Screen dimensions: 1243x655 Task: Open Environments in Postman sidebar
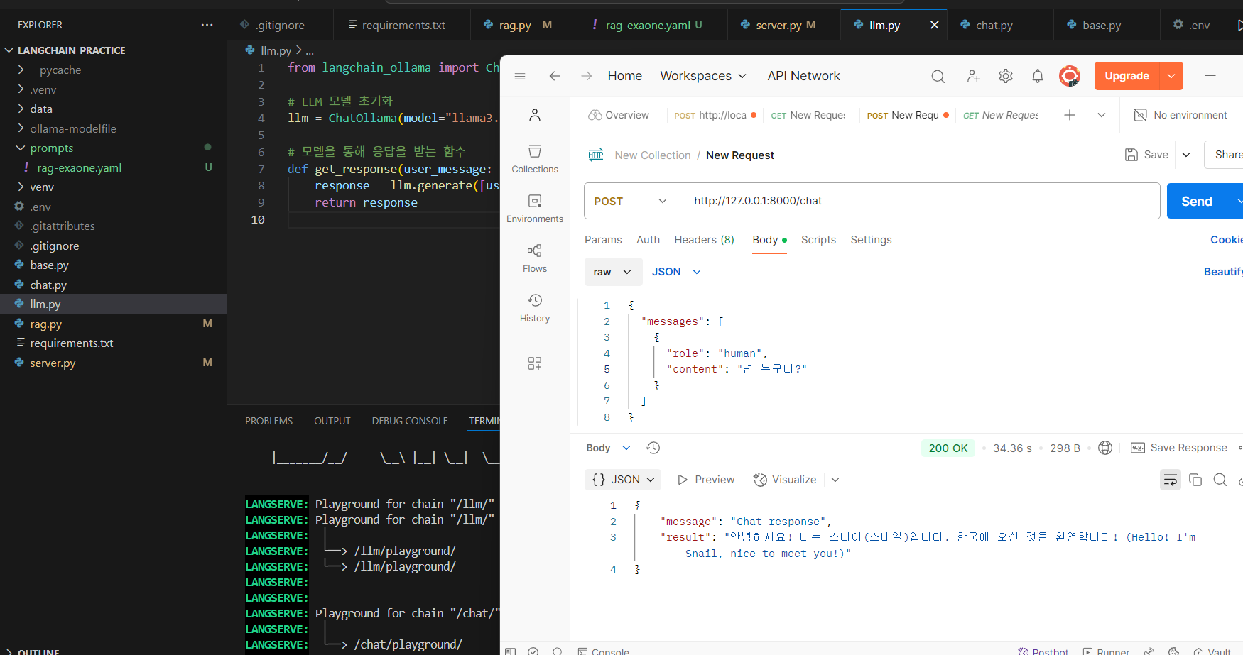coord(535,209)
